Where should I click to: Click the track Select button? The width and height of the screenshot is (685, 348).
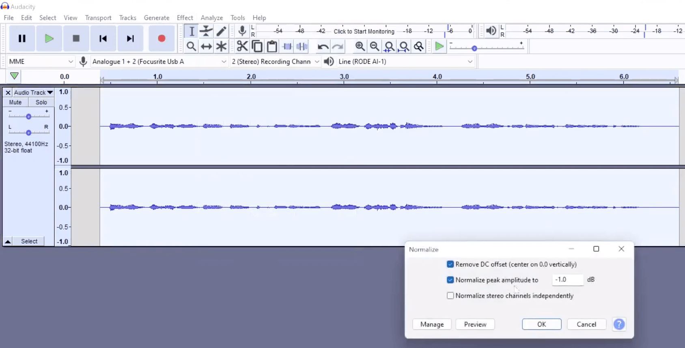click(29, 241)
